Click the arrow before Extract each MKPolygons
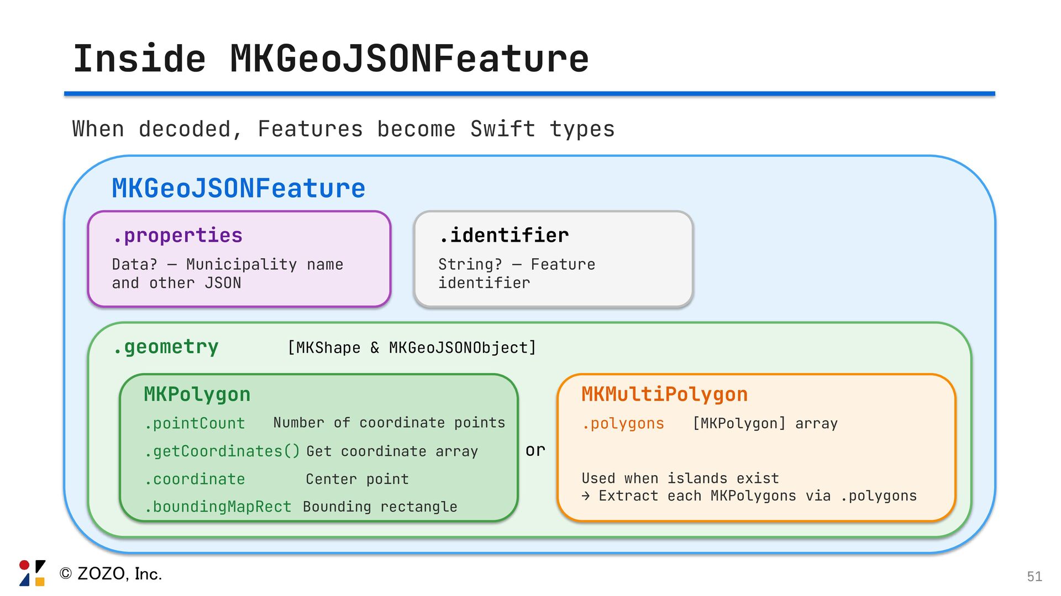The height and width of the screenshot is (596, 1061). [586, 496]
